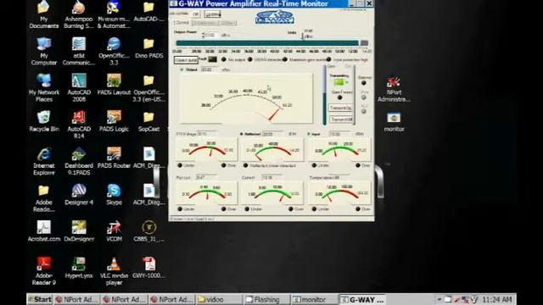The width and height of the screenshot is (543, 305).
Task: Click the Off button for auto update
Action: pyautogui.click(x=196, y=14)
